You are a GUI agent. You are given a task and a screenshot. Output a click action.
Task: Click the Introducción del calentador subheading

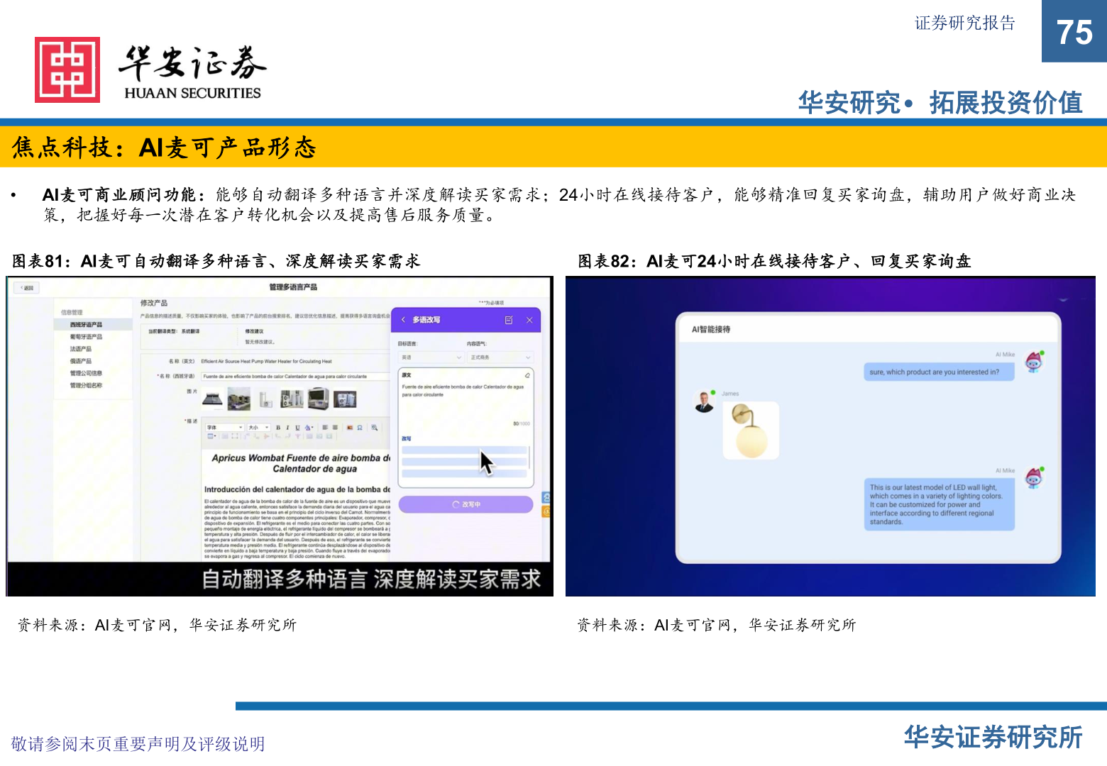point(297,489)
